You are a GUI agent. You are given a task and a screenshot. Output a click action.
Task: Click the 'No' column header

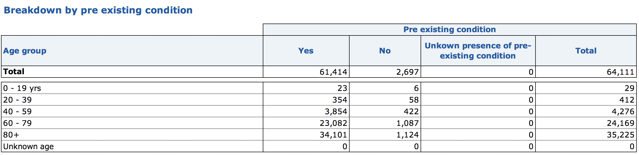pyautogui.click(x=385, y=51)
